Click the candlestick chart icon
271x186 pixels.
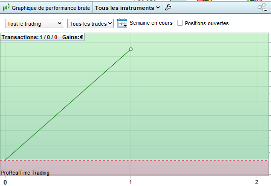coord(6,8)
